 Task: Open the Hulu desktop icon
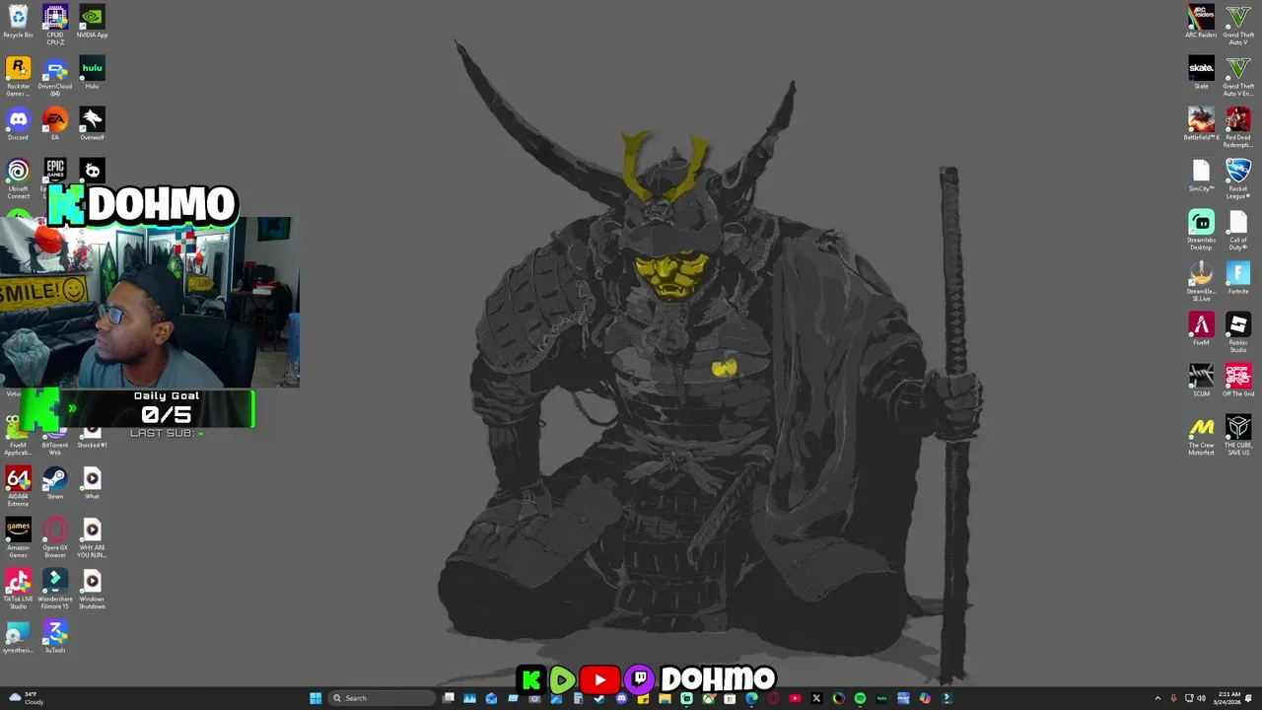[x=92, y=73]
